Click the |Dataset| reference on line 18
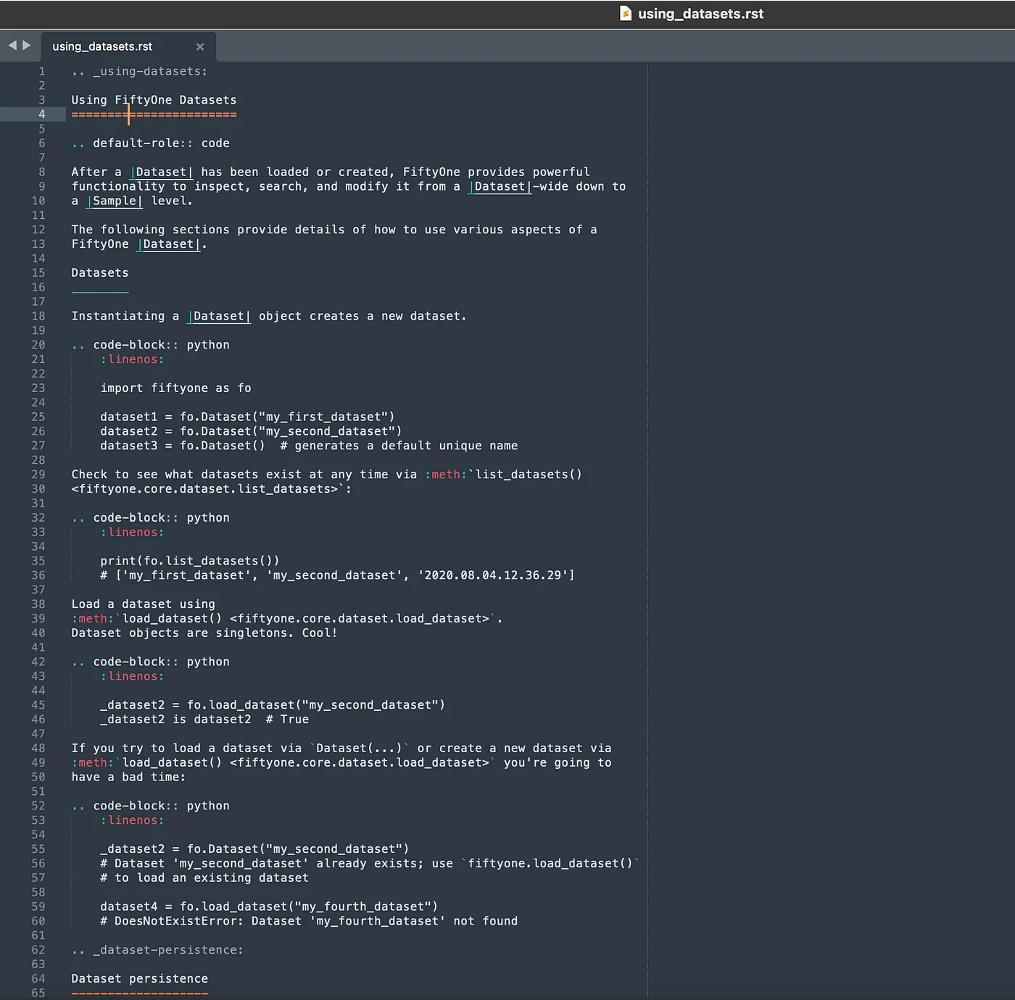The image size is (1015, 1000). 219,316
